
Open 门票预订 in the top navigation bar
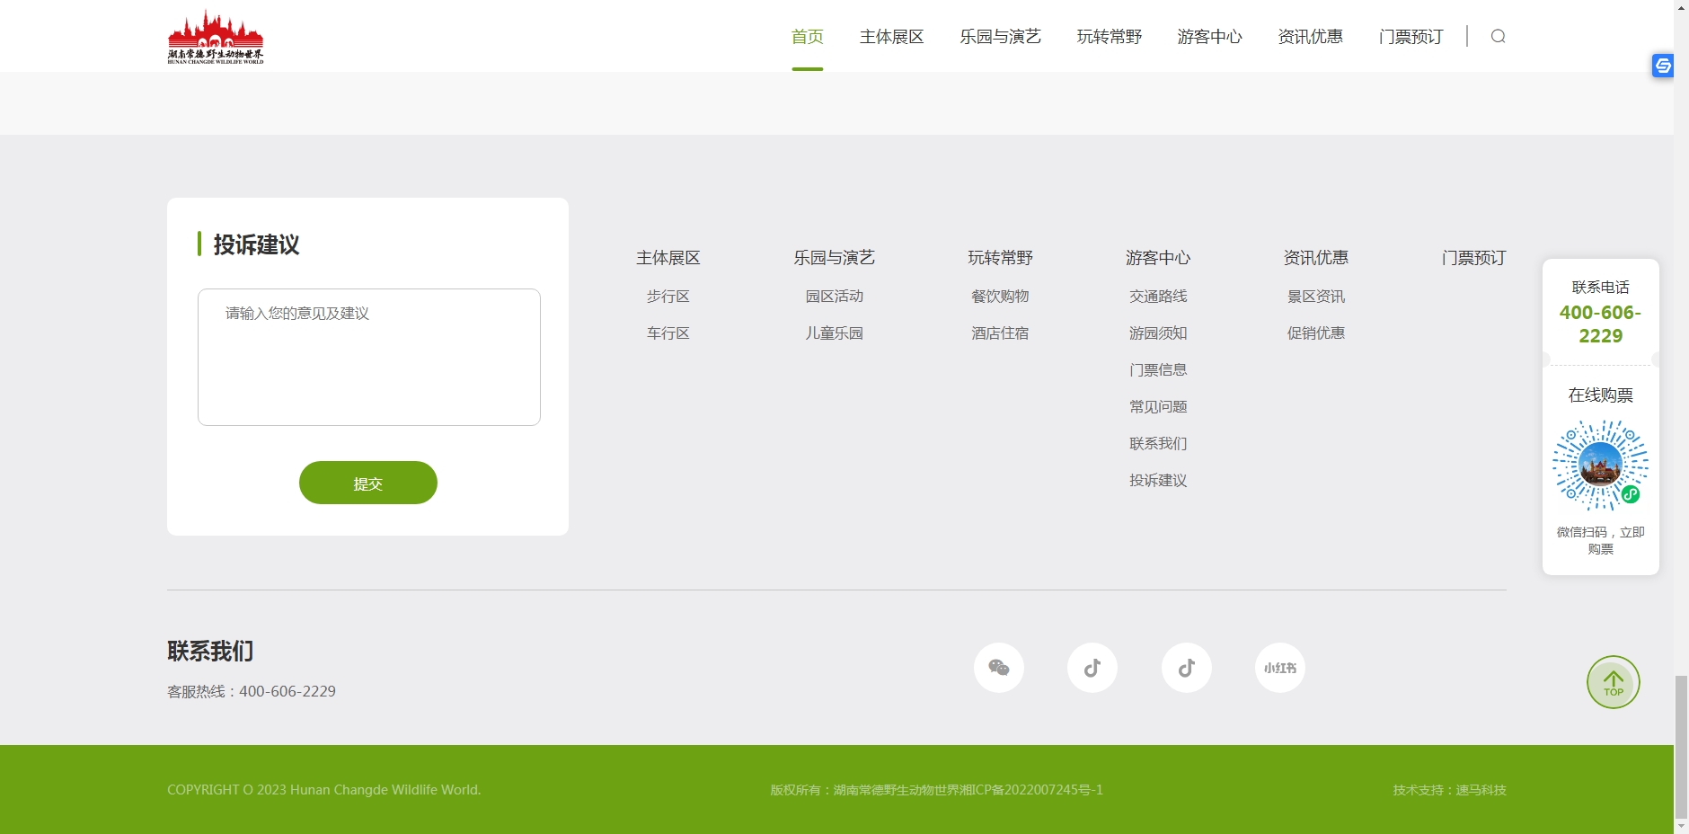click(x=1410, y=37)
